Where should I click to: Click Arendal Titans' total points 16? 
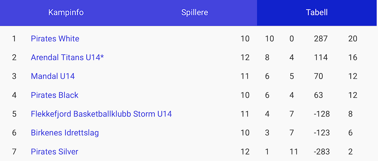coord(353,57)
